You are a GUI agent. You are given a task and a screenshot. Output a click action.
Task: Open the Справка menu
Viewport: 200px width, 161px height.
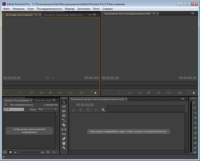click(107, 9)
